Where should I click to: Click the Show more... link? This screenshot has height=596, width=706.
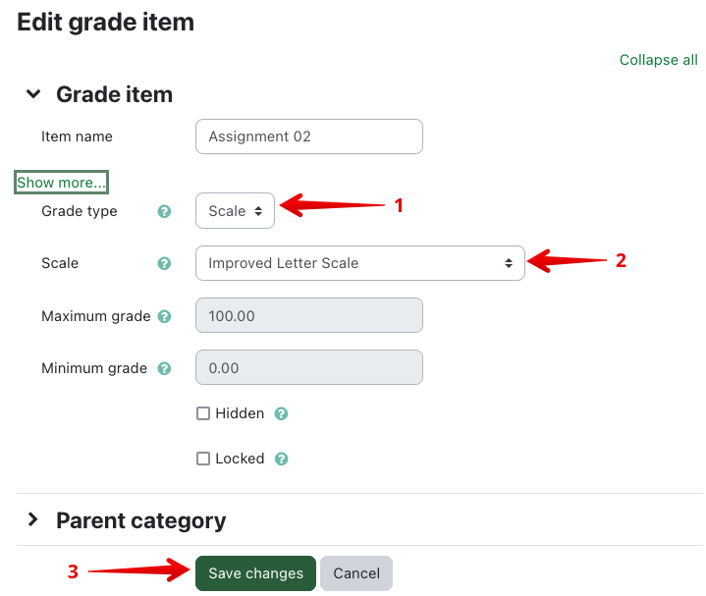pyautogui.click(x=61, y=183)
